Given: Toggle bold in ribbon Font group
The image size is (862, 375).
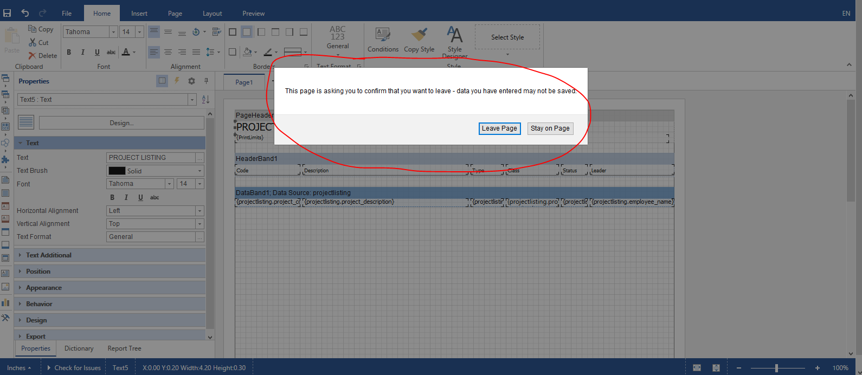Looking at the screenshot, I should pos(69,52).
